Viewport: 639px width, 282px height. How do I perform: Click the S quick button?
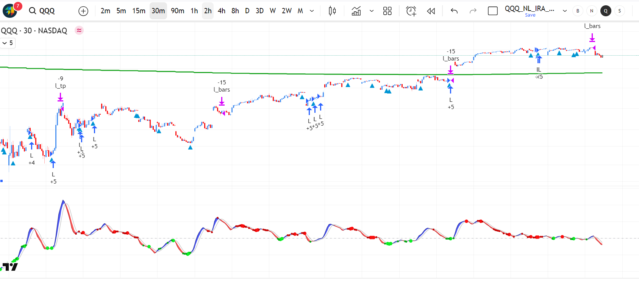(620, 11)
